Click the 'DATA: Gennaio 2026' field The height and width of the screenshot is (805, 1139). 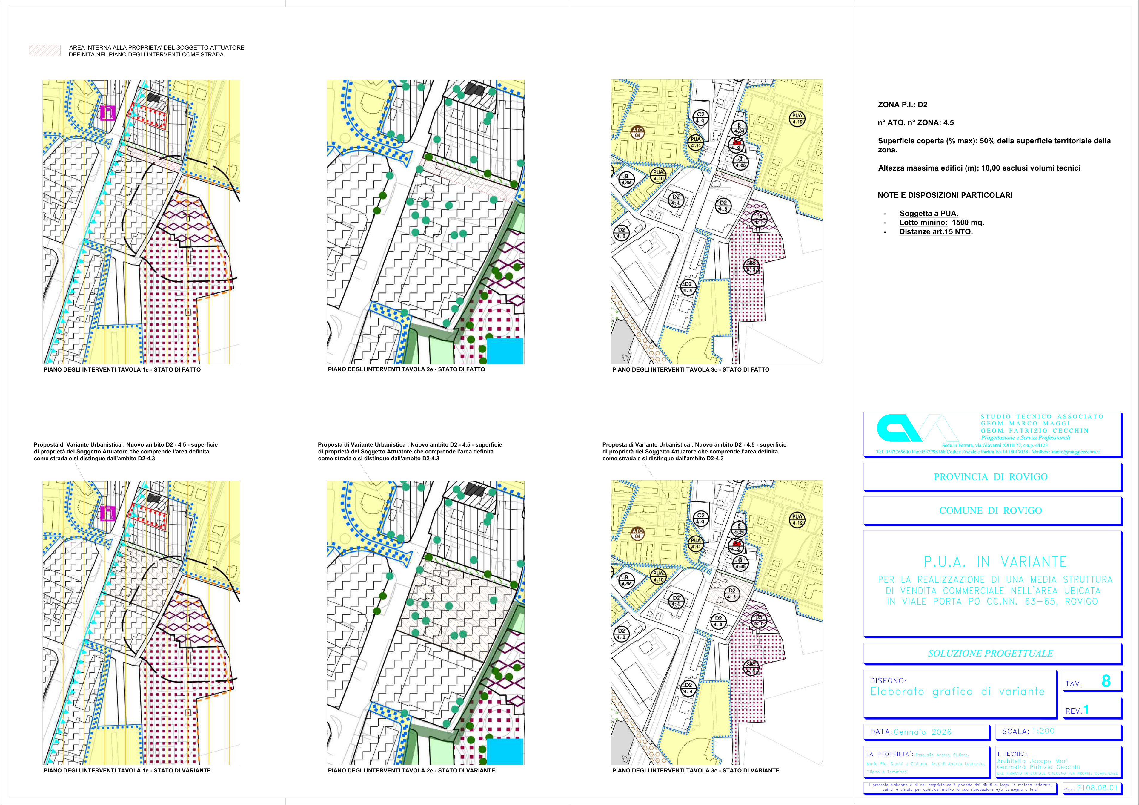(x=927, y=732)
